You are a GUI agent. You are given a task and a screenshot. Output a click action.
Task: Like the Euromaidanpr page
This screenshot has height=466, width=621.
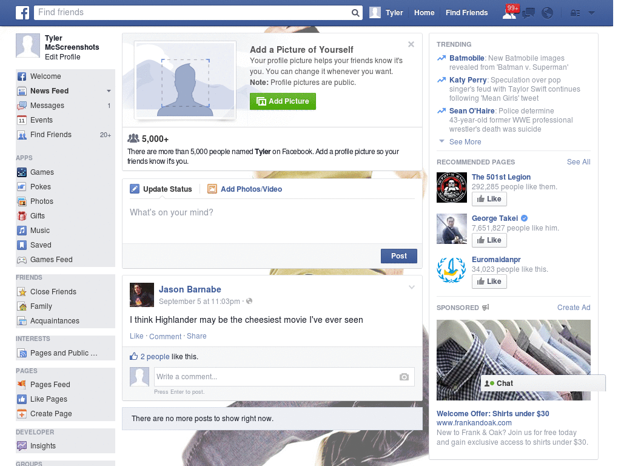489,282
